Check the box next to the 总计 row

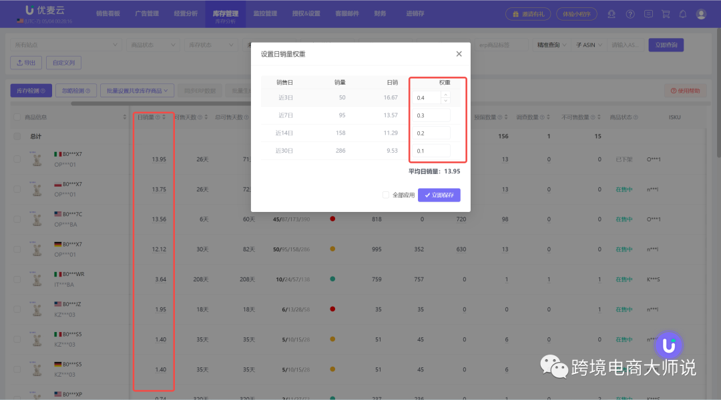pyautogui.click(x=17, y=136)
